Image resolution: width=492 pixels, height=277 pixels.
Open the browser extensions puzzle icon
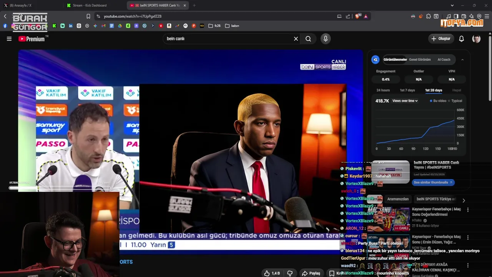(x=429, y=16)
